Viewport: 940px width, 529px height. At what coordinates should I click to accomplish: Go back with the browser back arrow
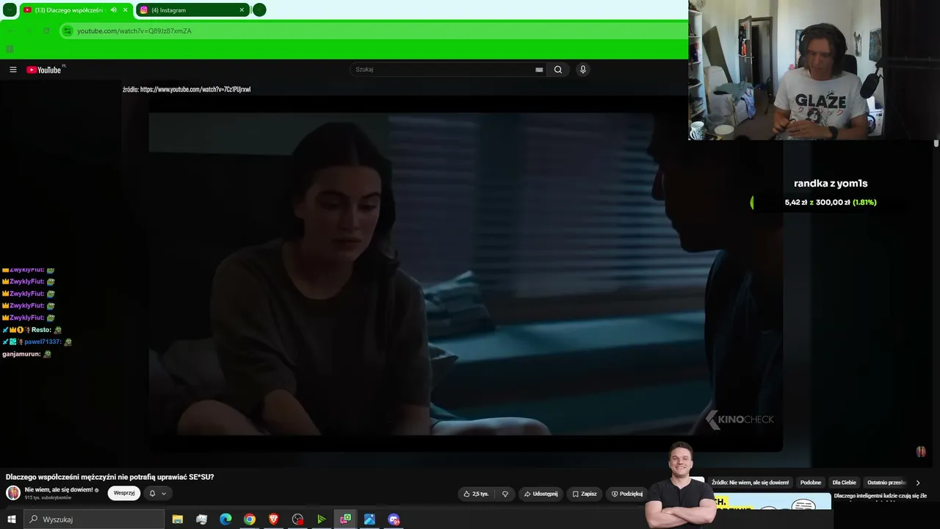pos(10,31)
